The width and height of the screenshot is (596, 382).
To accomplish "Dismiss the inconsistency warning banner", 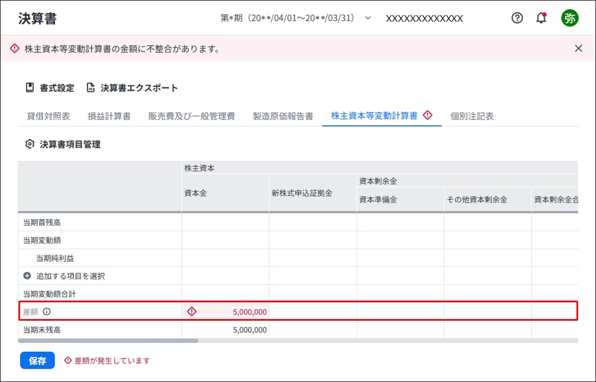I will (579, 48).
